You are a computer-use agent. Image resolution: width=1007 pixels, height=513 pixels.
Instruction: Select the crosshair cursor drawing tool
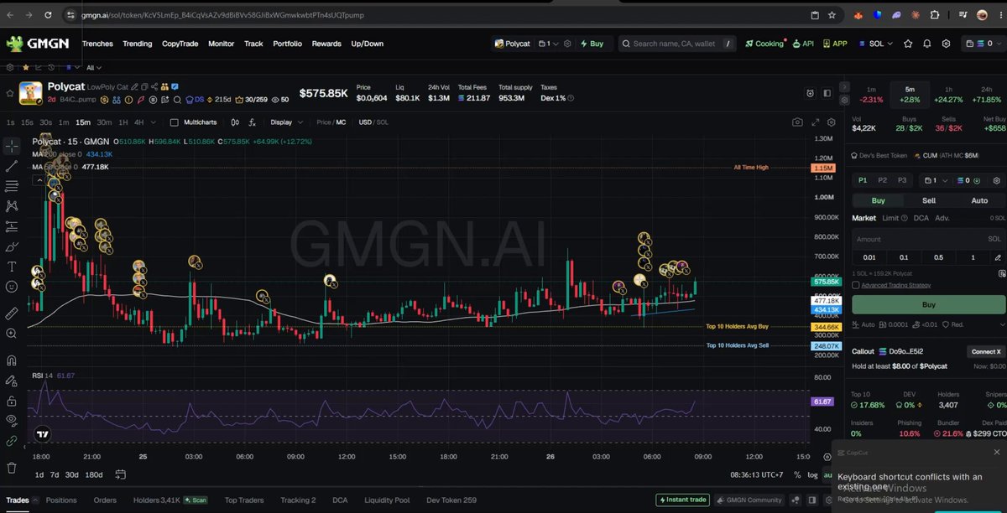coord(12,146)
